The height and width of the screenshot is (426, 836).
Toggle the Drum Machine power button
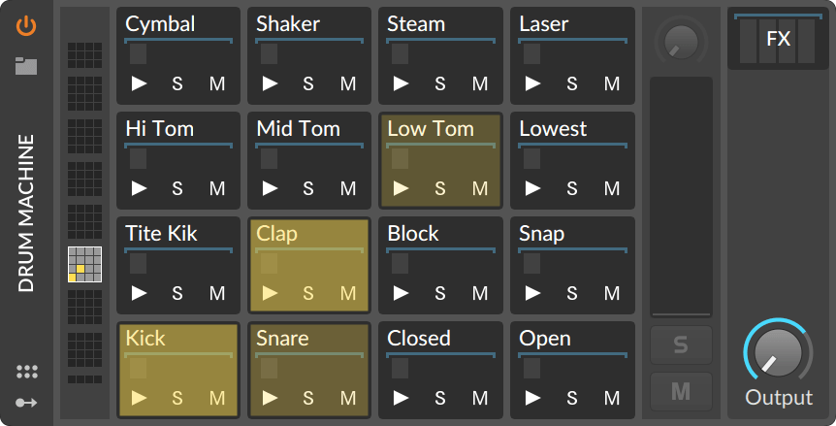coord(26,26)
